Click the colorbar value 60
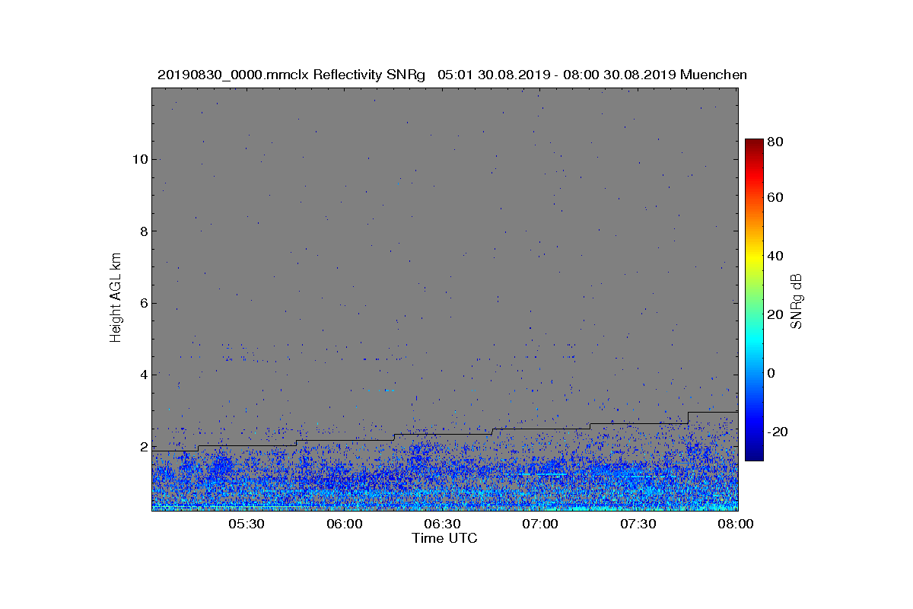913x609 pixels. coord(776,198)
